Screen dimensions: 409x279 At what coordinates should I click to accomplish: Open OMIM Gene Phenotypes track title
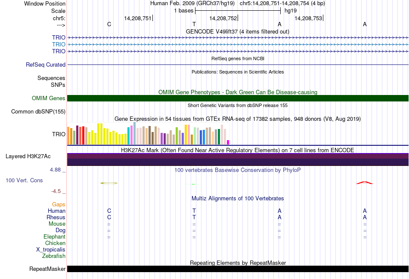point(238,92)
